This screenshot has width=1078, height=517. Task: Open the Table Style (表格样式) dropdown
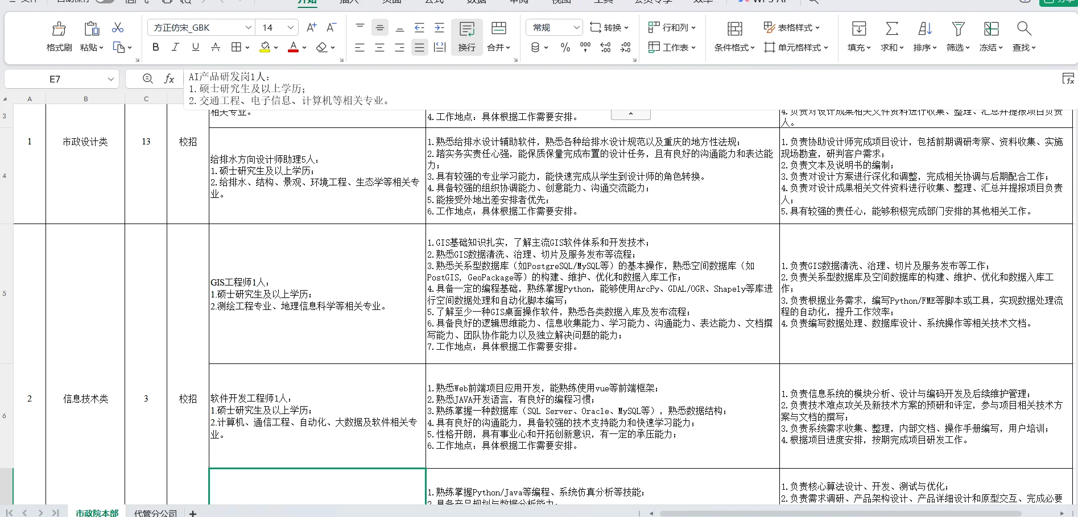click(x=792, y=27)
